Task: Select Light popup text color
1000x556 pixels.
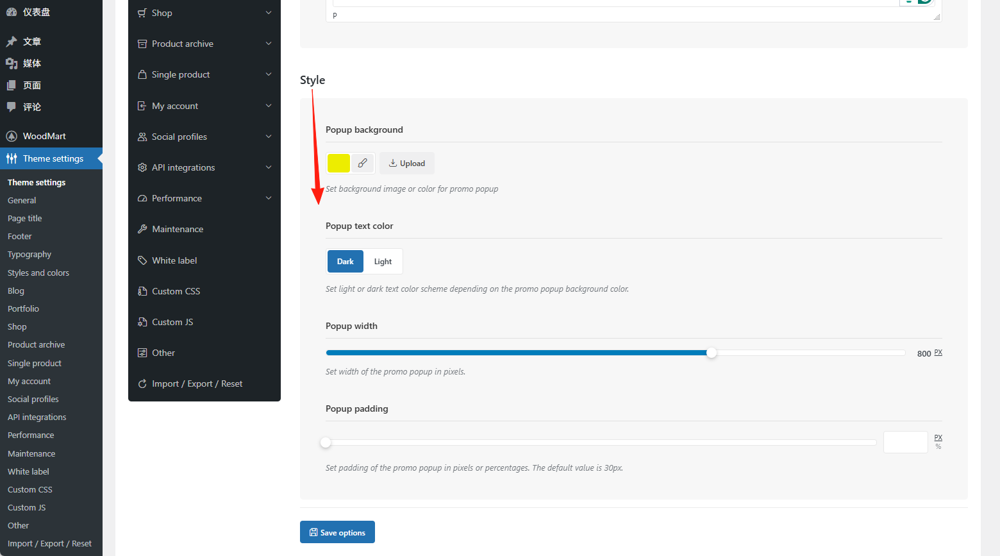Action: [383, 262]
